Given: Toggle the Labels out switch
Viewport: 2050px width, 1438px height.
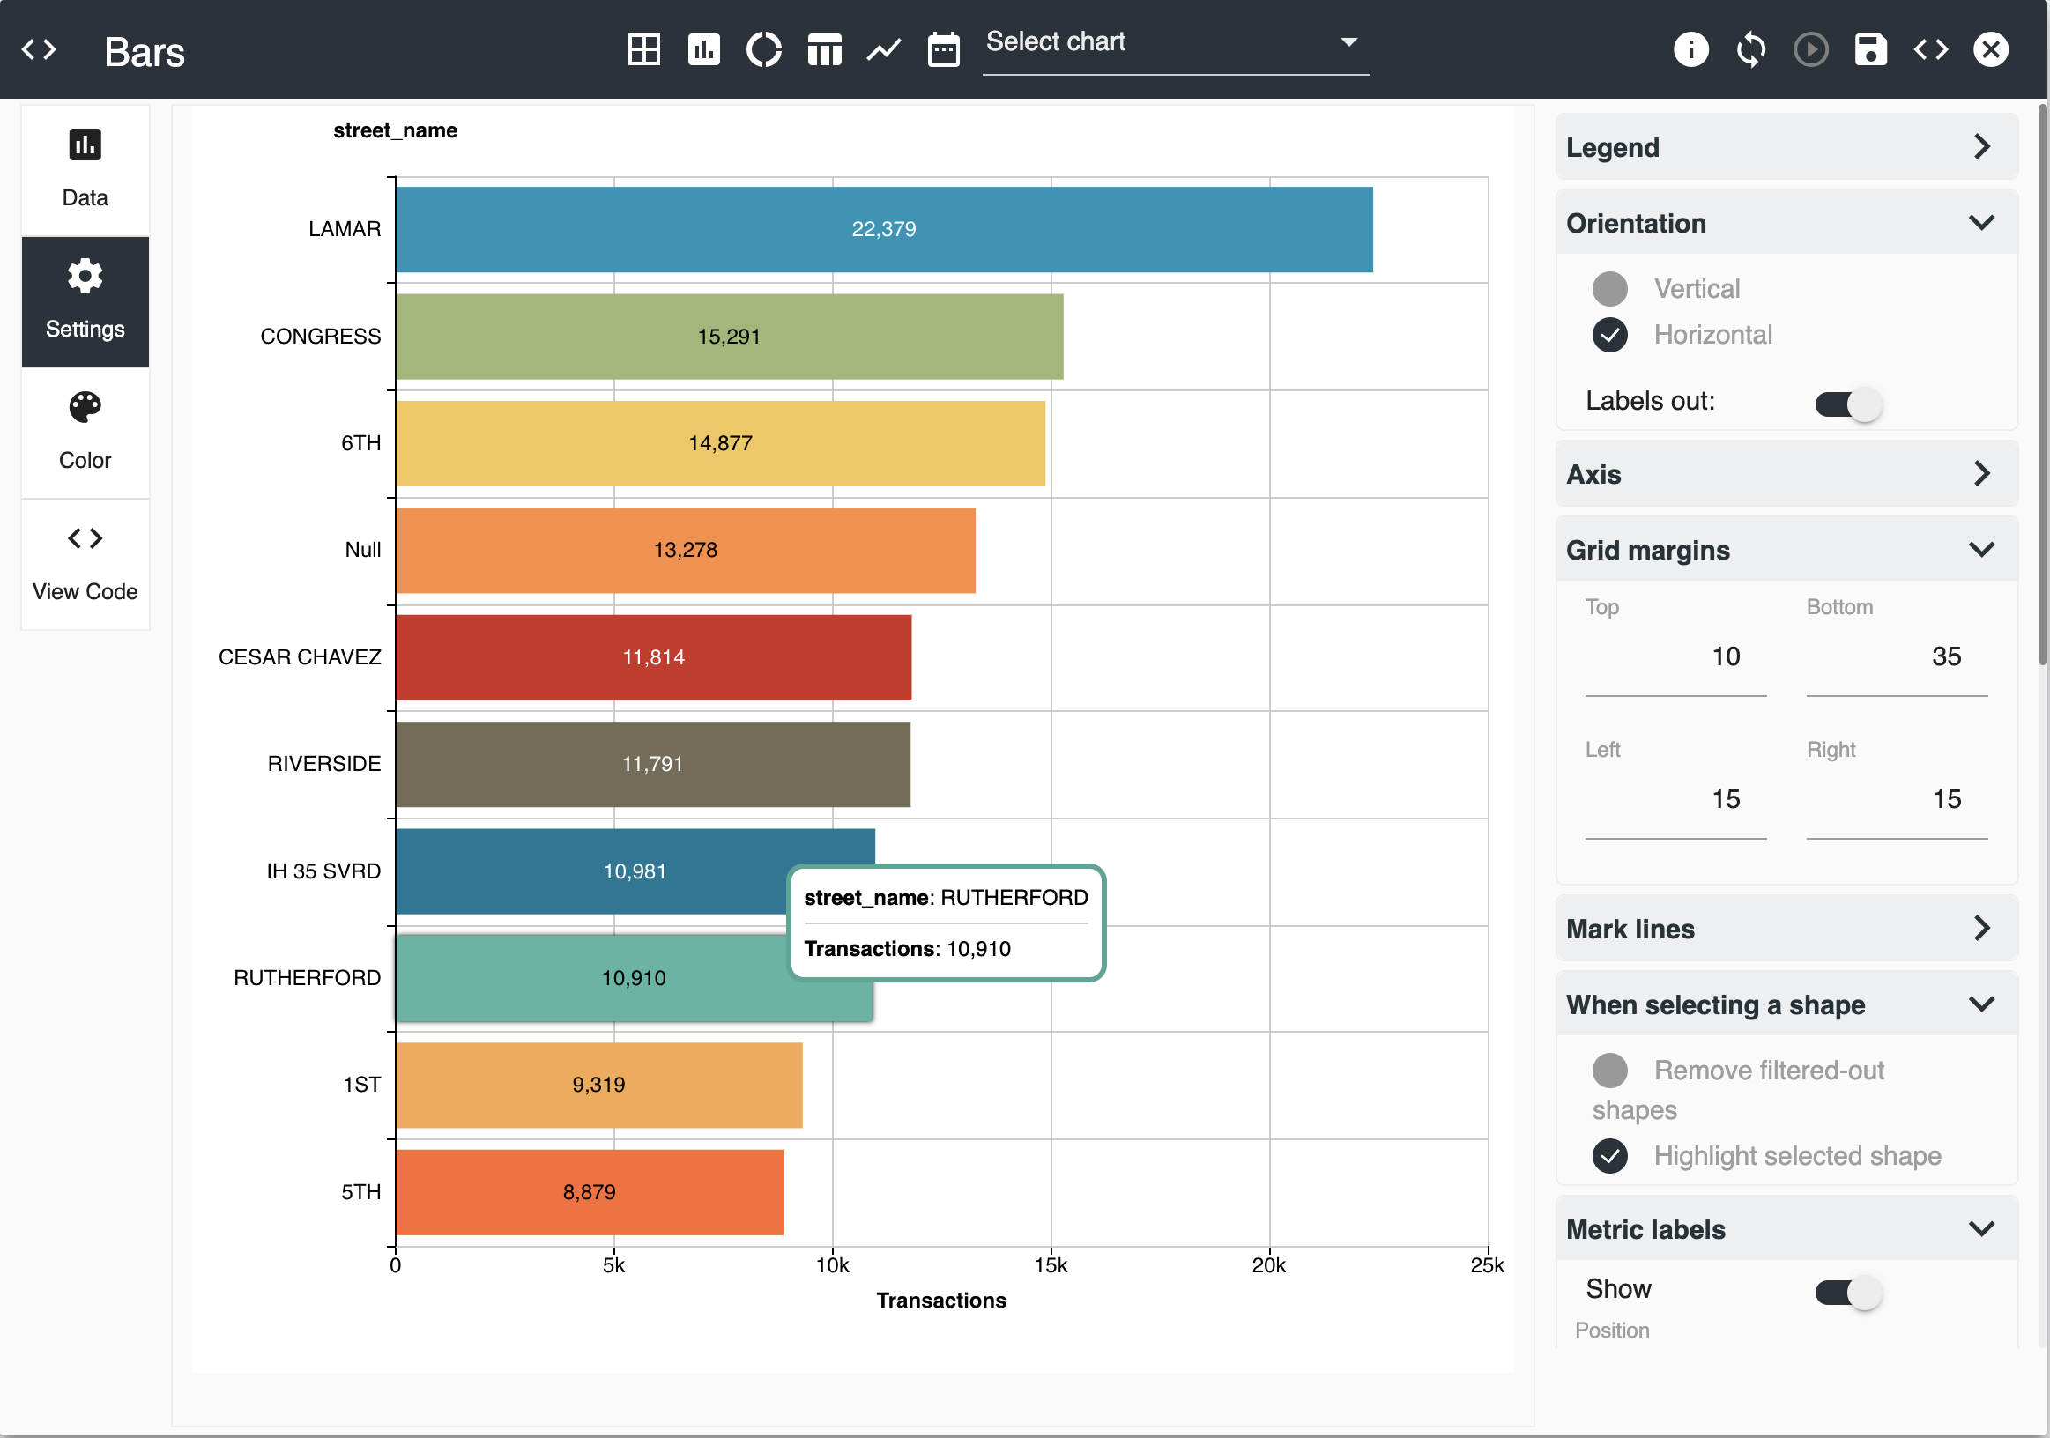Looking at the screenshot, I should click(x=1848, y=404).
